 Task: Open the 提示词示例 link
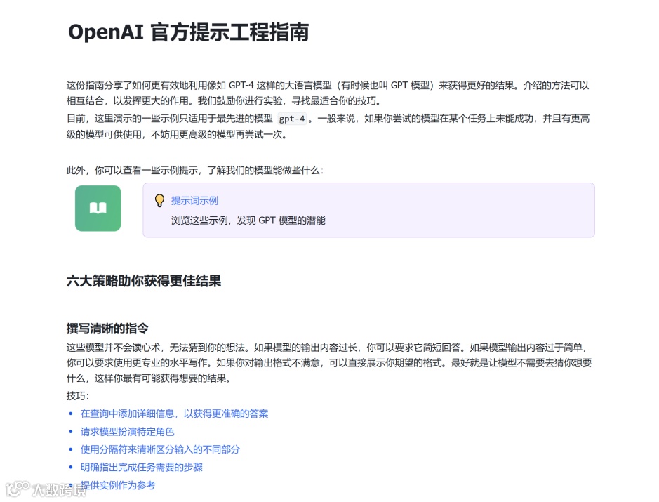point(194,201)
